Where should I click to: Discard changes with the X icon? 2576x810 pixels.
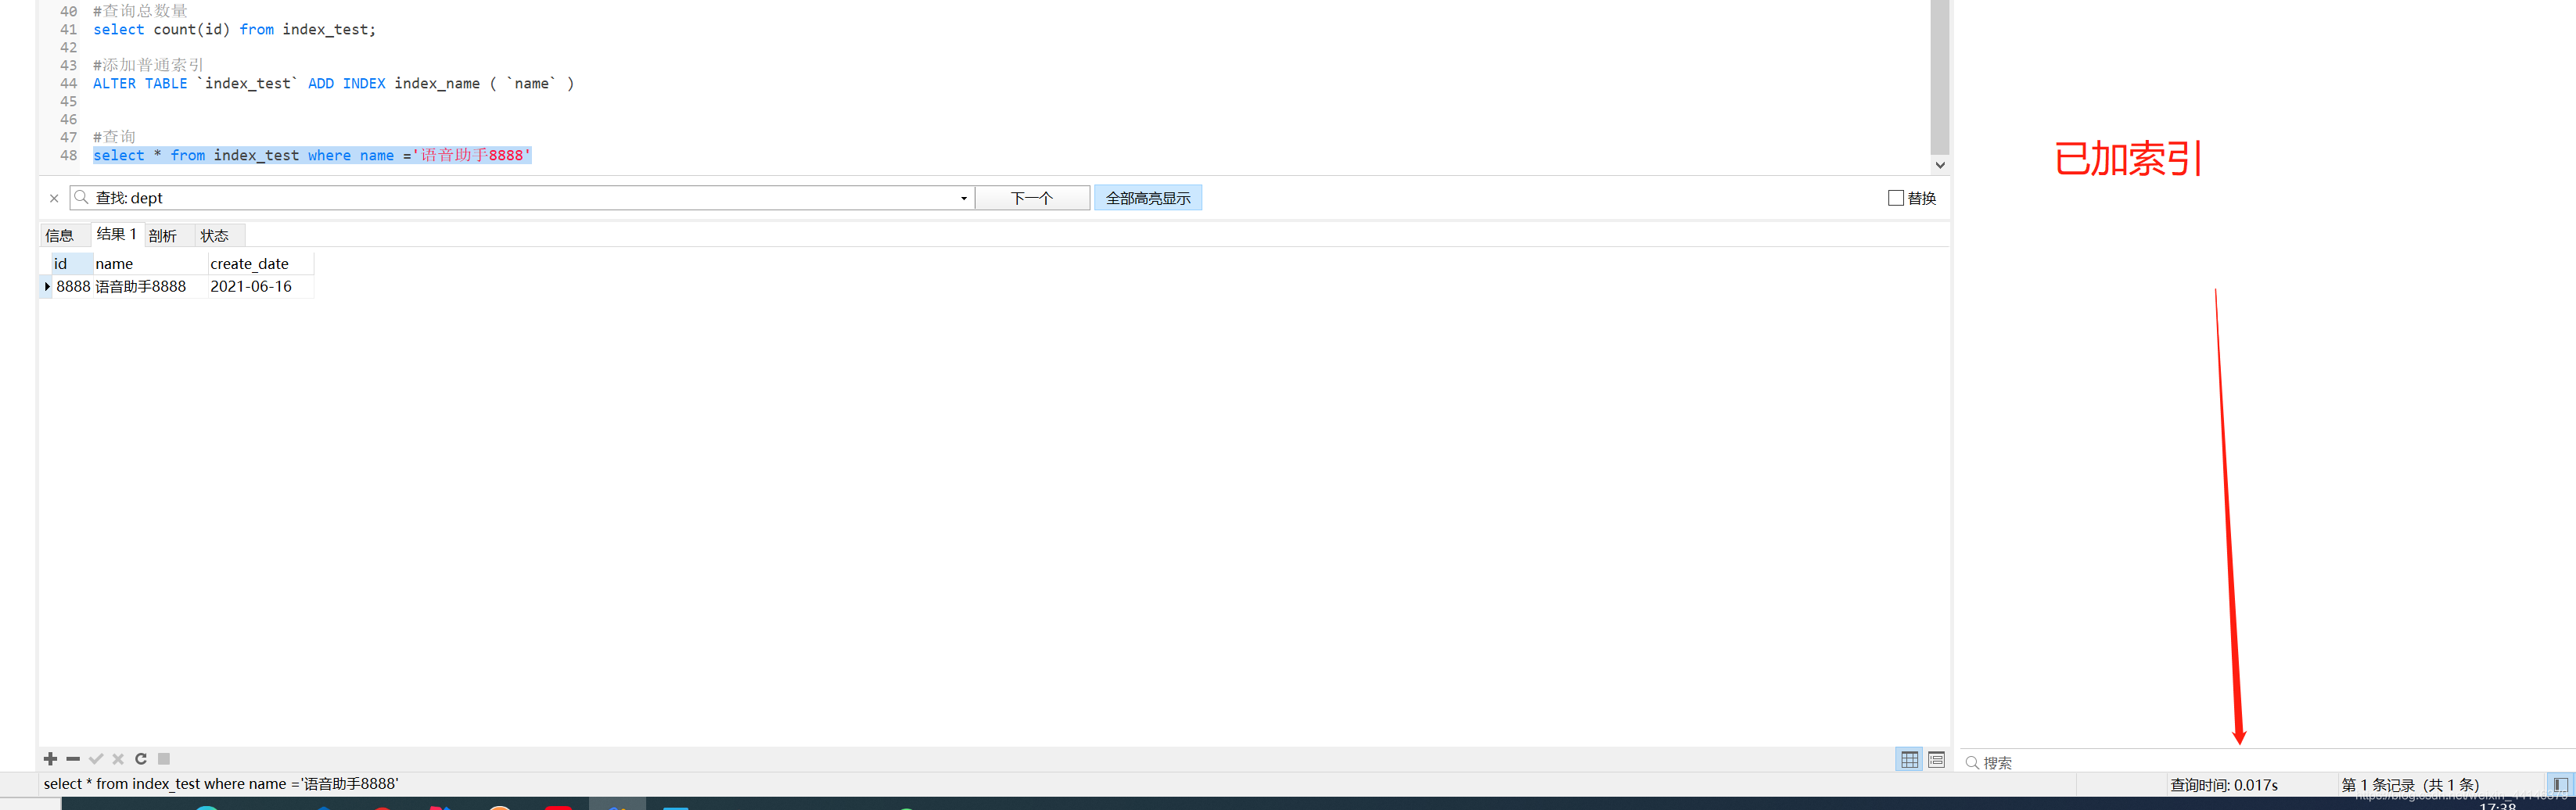118,759
